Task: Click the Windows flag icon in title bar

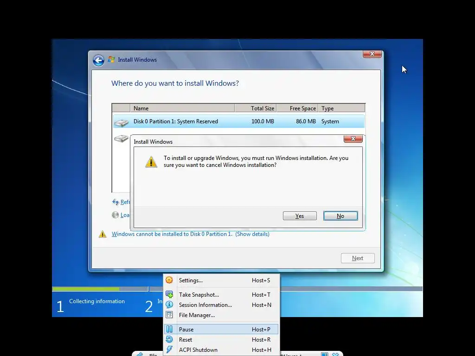Action: click(111, 59)
